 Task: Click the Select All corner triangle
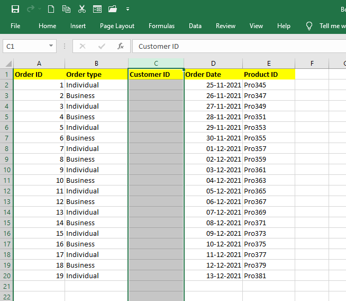(x=6, y=64)
